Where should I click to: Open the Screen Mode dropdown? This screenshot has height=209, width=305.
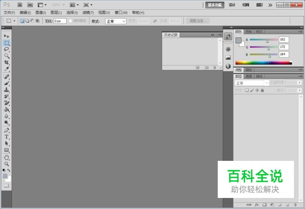pos(88,5)
